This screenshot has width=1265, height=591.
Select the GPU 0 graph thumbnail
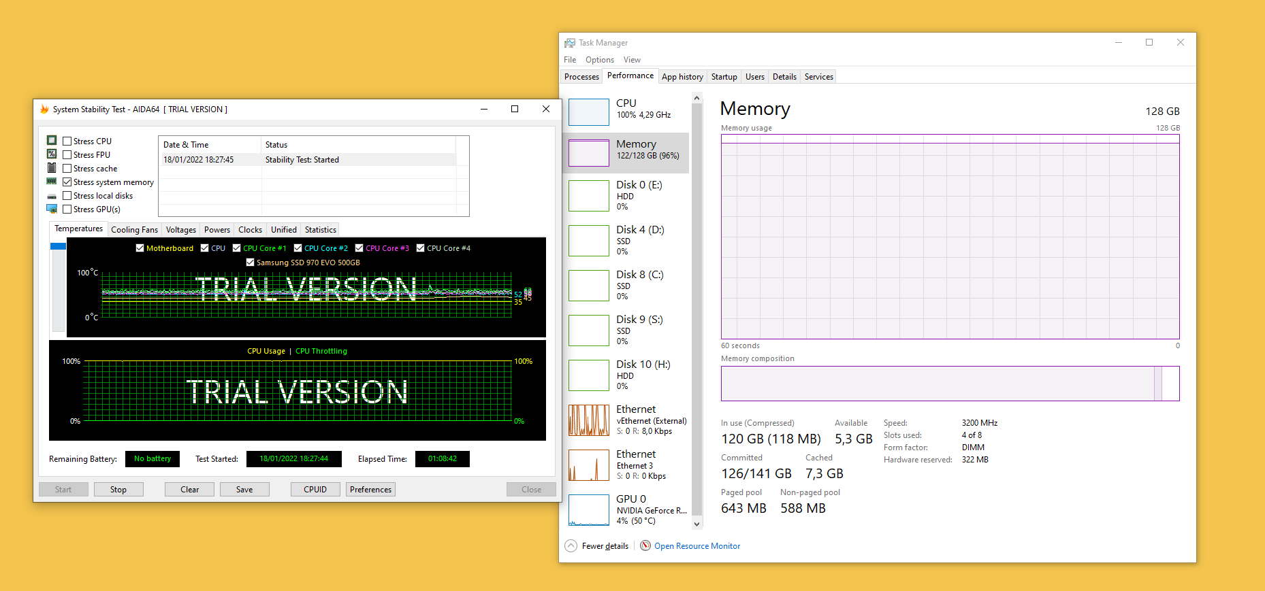click(588, 509)
